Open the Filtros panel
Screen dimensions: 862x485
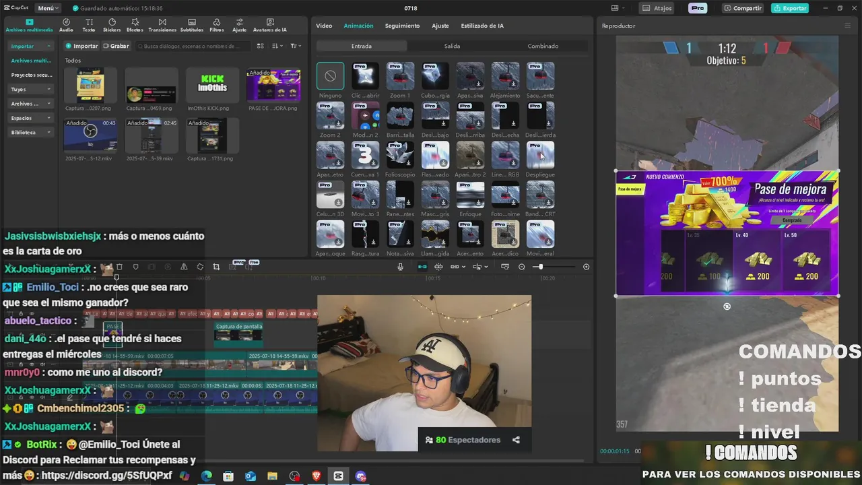217,26
